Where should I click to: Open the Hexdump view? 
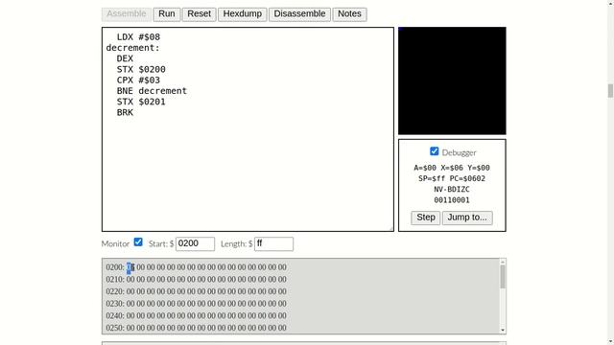pos(243,14)
